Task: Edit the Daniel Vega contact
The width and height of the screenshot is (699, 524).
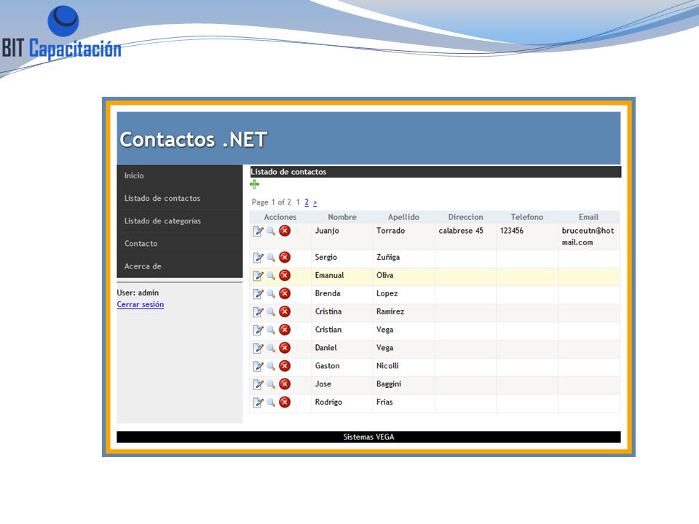Action: [258, 348]
